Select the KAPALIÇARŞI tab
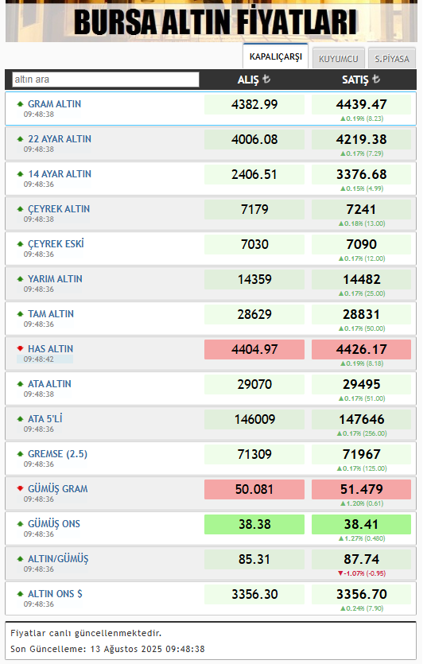The image size is (427, 664). (x=276, y=56)
